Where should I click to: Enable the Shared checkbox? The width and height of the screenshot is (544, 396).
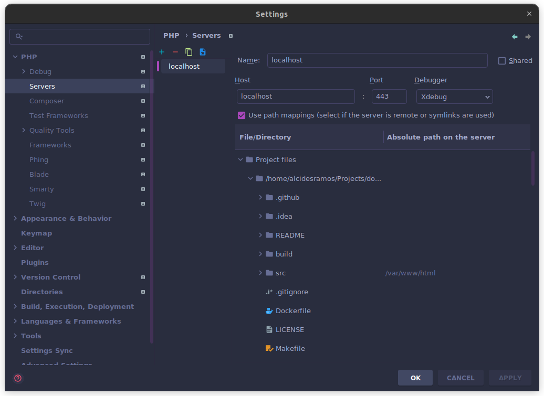[501, 61]
